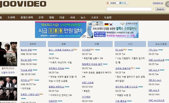Click the HOT badge next to PD 수첩
The image size is (169, 103).
tap(125, 50)
